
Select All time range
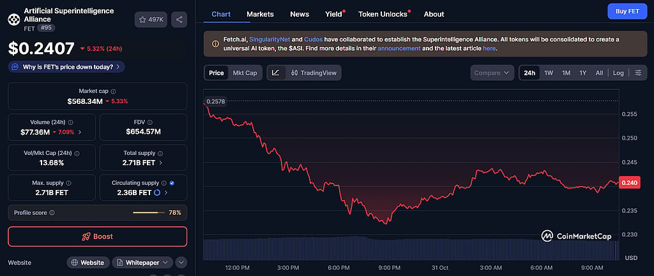tap(599, 73)
